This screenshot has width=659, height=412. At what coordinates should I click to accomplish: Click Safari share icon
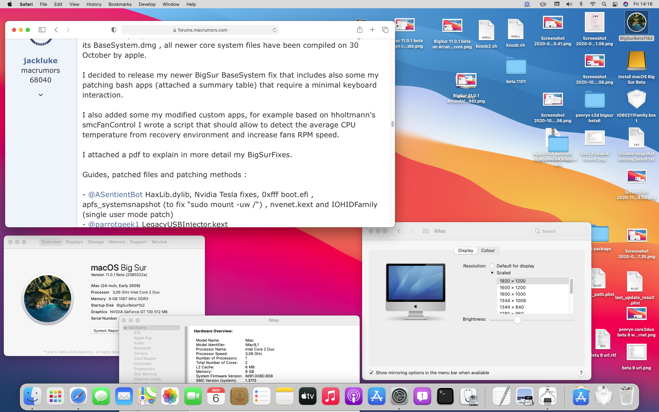[359, 30]
